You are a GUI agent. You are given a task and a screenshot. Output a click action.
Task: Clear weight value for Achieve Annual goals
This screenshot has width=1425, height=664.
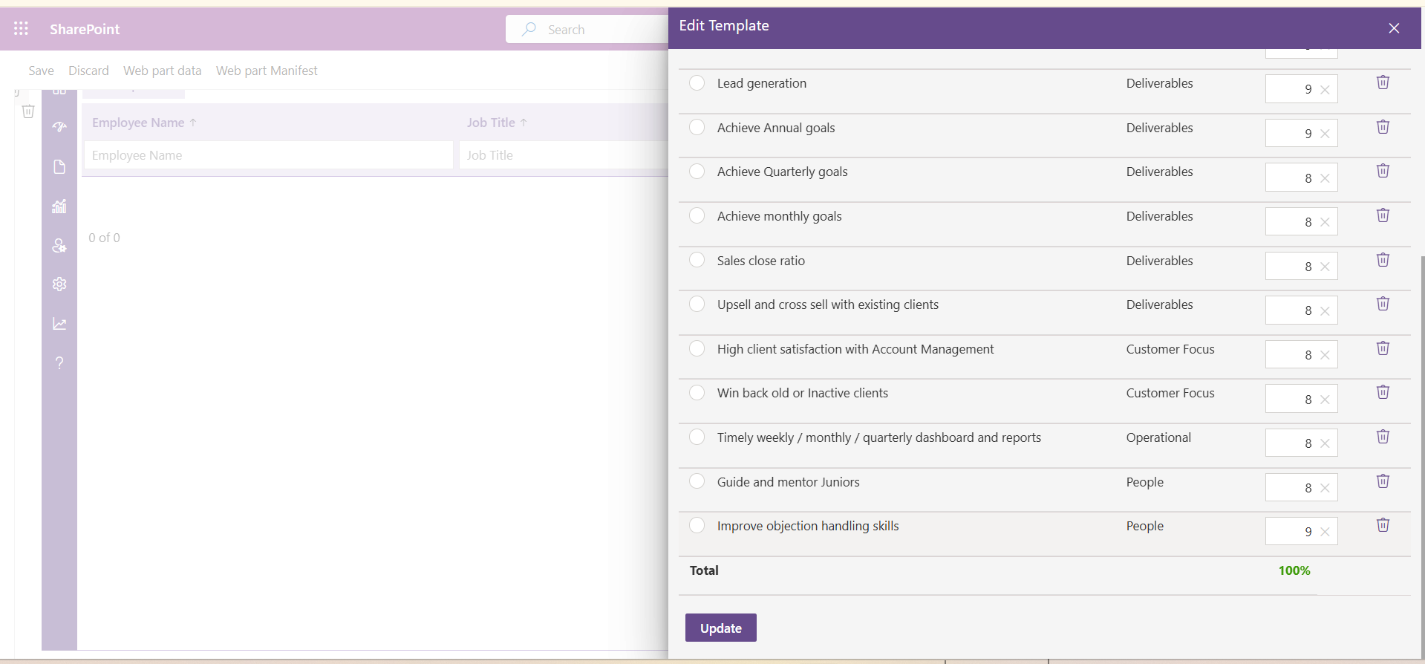pos(1325,134)
